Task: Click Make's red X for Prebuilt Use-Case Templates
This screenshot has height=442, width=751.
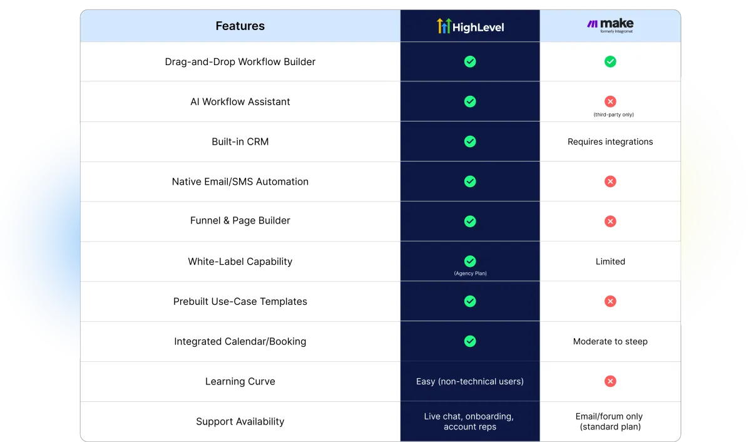Action: [610, 301]
